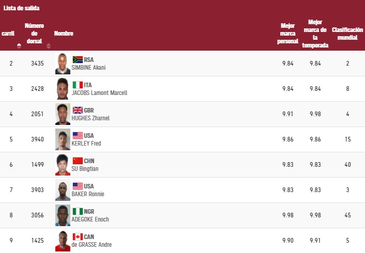Select the HUGHES Zharnel name link
Screen dimensions: 365x253
pyautogui.click(x=90, y=118)
